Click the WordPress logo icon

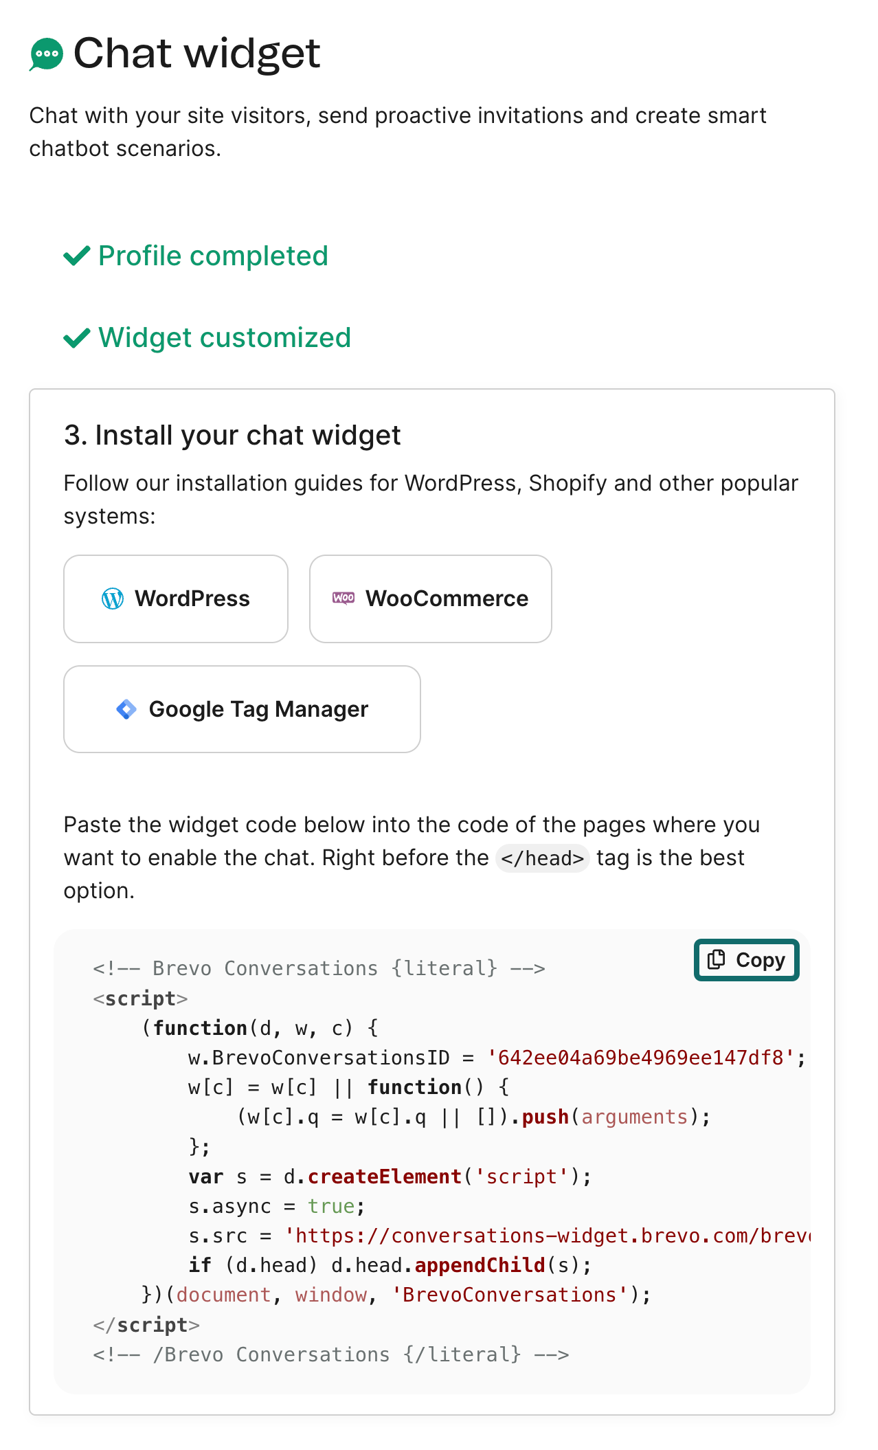(x=113, y=599)
